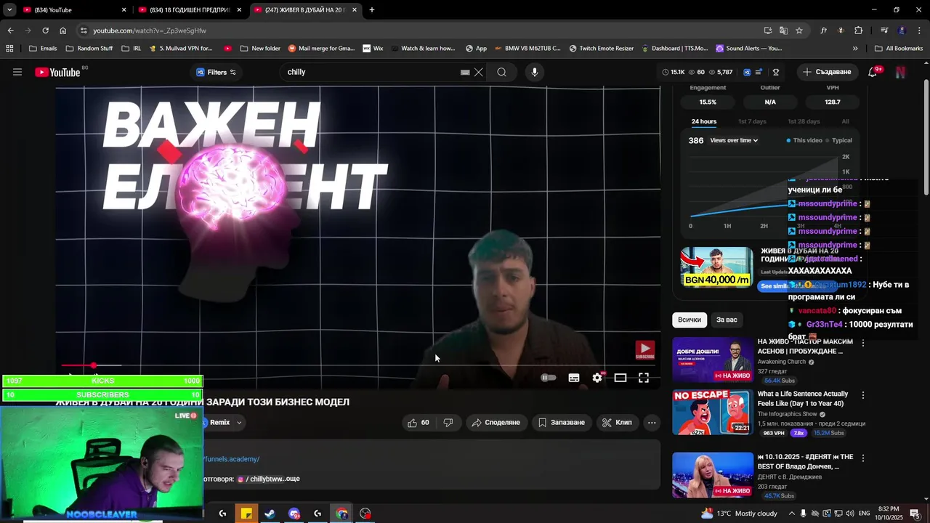Click the Клип clip button

(618, 422)
